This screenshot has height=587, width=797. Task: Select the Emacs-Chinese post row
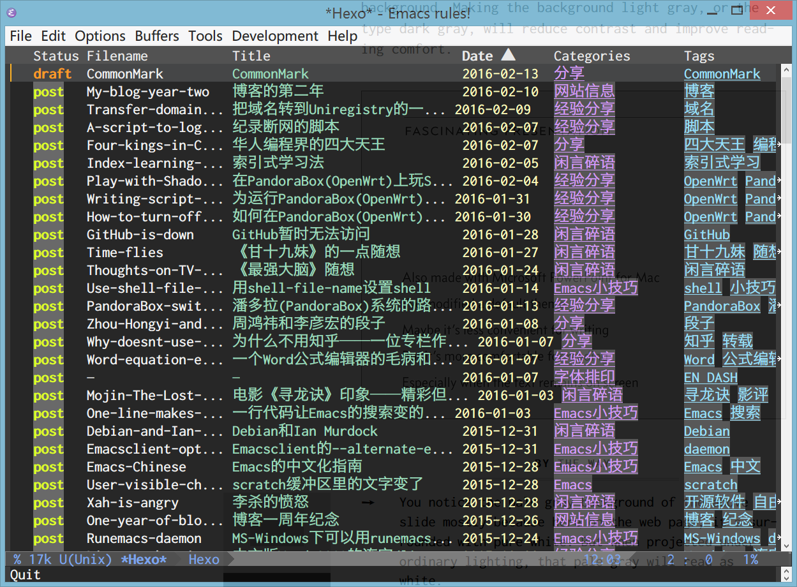pyautogui.click(x=393, y=467)
